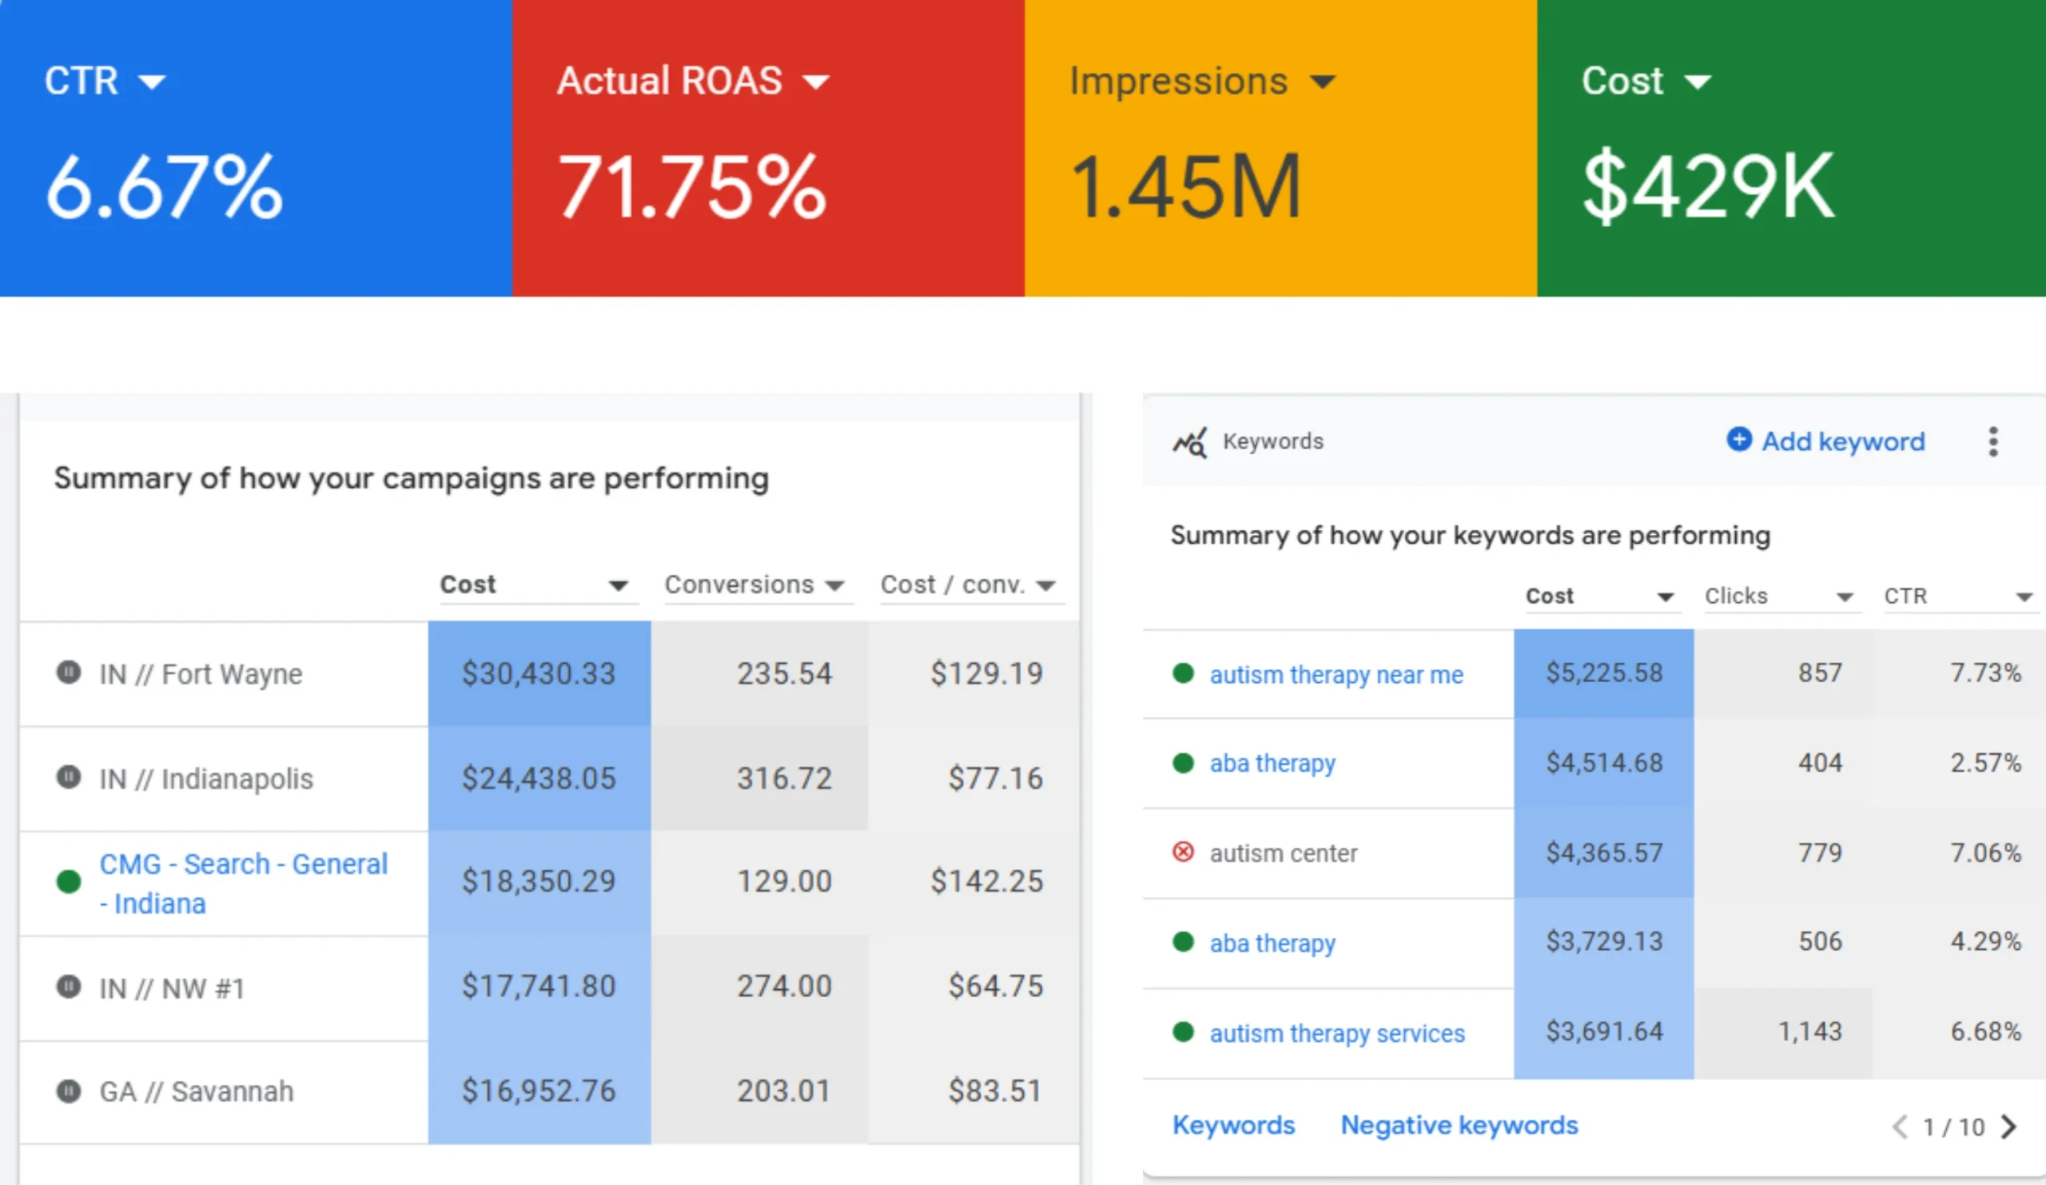
Task: Open the CTR metric dropdown on blue tile
Action: coord(152,82)
